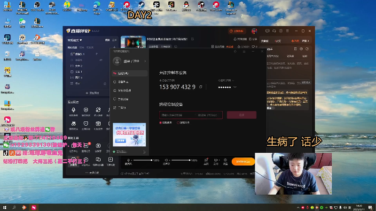Image resolution: width=376 pixels, height=211 pixels.
Task: Open the list-shaped tool at end of bottom row
Action: coord(110,161)
